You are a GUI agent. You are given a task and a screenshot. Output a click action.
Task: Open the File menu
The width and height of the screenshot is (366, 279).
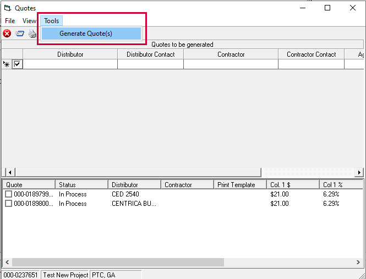point(10,21)
